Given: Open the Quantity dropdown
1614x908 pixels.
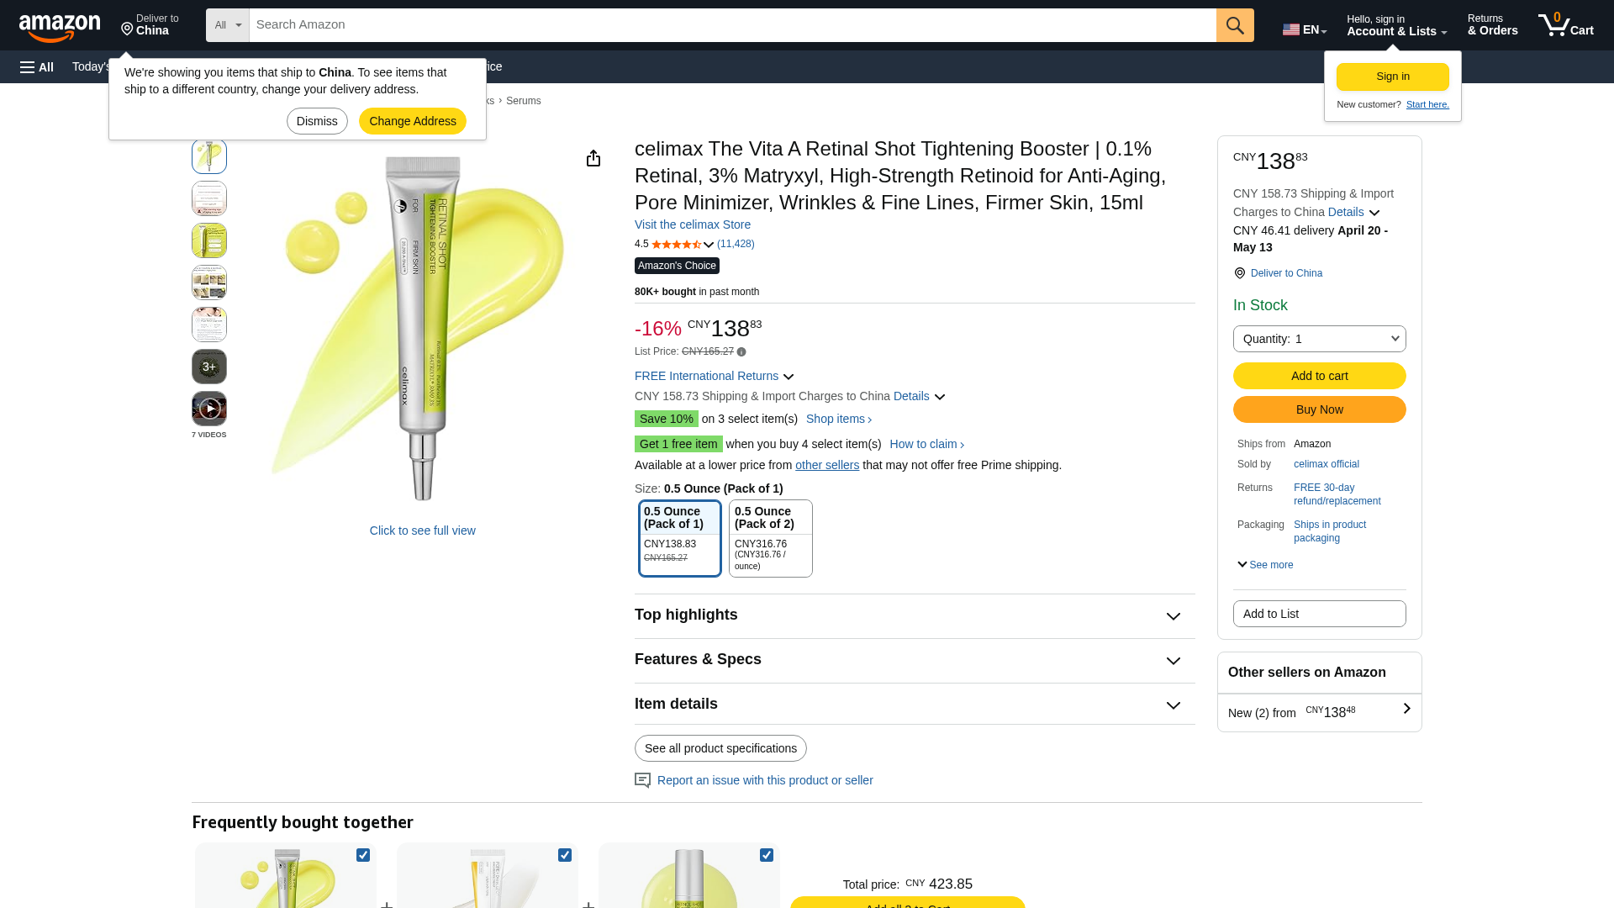Looking at the screenshot, I should (x=1318, y=339).
